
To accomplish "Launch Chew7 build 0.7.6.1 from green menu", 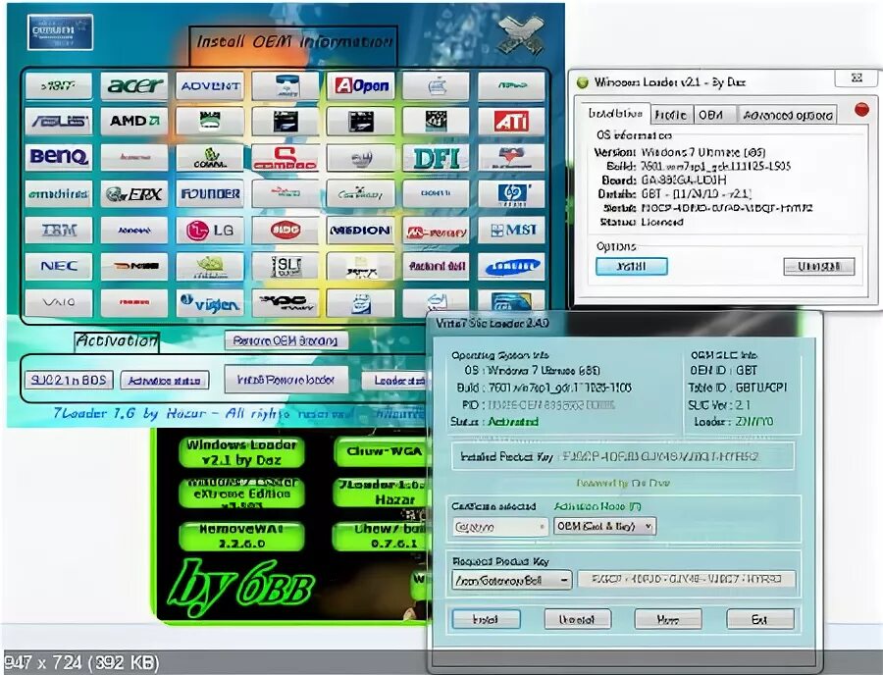I will 384,537.
